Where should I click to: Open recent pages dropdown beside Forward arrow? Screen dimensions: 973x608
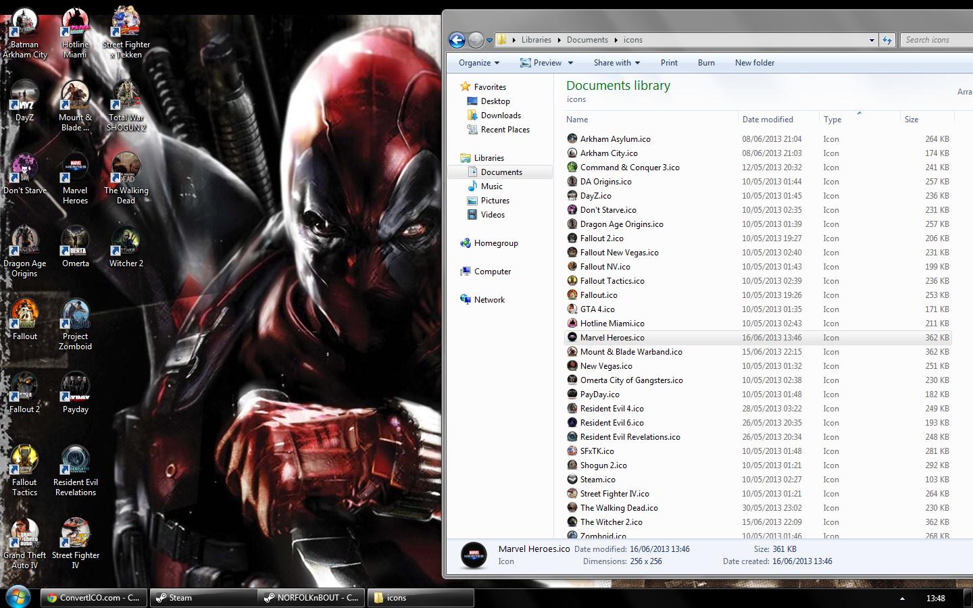489,41
